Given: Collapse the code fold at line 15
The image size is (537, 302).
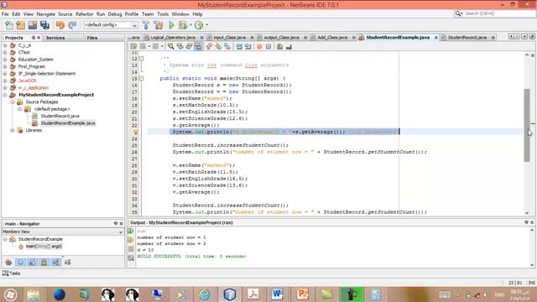Looking at the screenshot, I should 141,78.
